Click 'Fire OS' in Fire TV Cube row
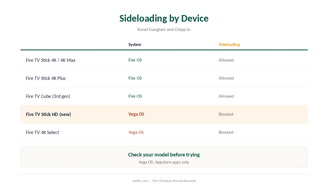Screen dimensions: 328x186 coord(135,96)
